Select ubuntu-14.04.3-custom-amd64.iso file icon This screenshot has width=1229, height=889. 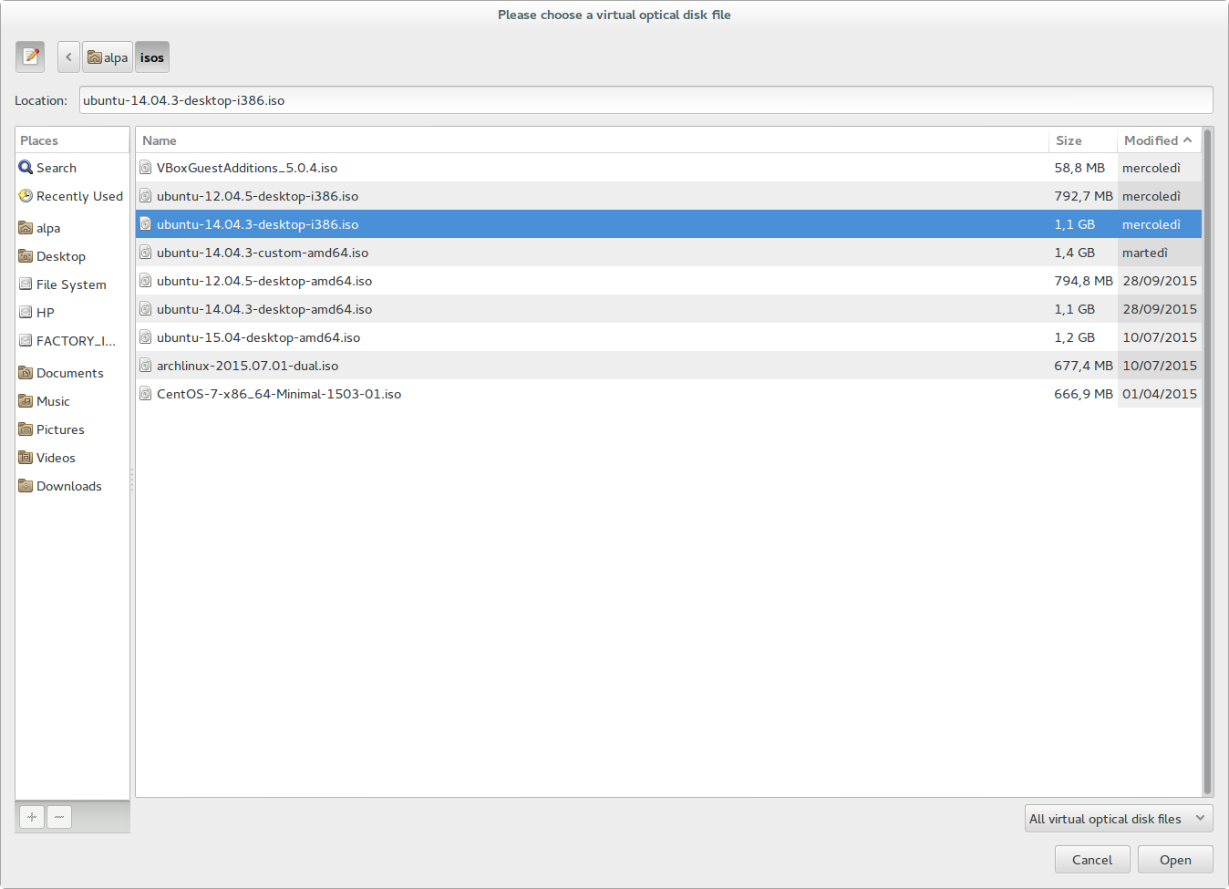(x=146, y=253)
